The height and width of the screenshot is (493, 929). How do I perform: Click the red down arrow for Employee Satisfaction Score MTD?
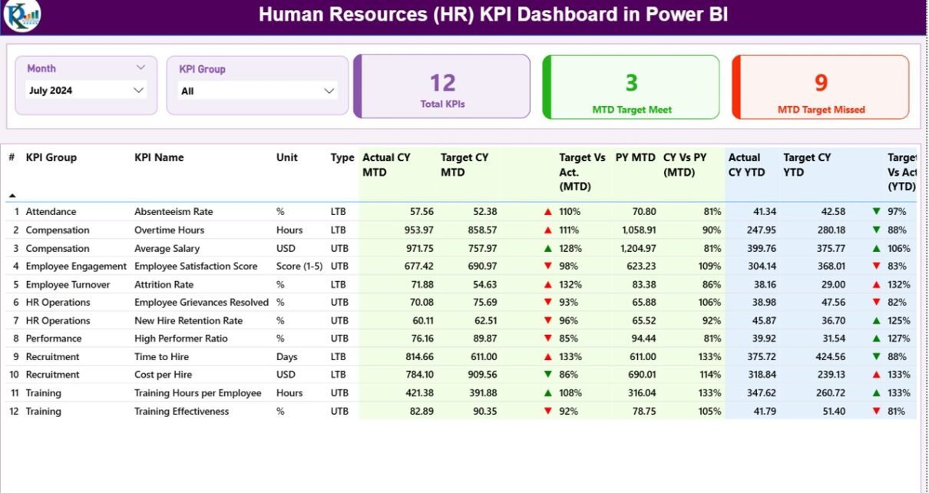(x=547, y=266)
